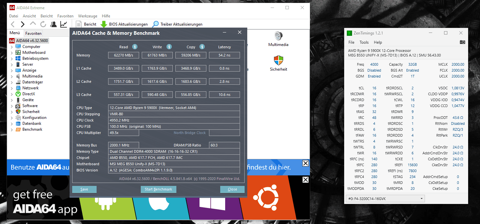Select AIDA64 v6.32.5600 root tree item
The height and width of the screenshot is (224, 480).
coord(29,41)
